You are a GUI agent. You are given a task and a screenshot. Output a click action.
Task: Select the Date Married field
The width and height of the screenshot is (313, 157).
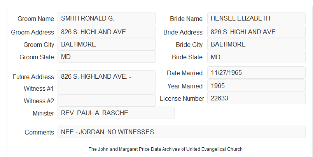tap(256, 72)
